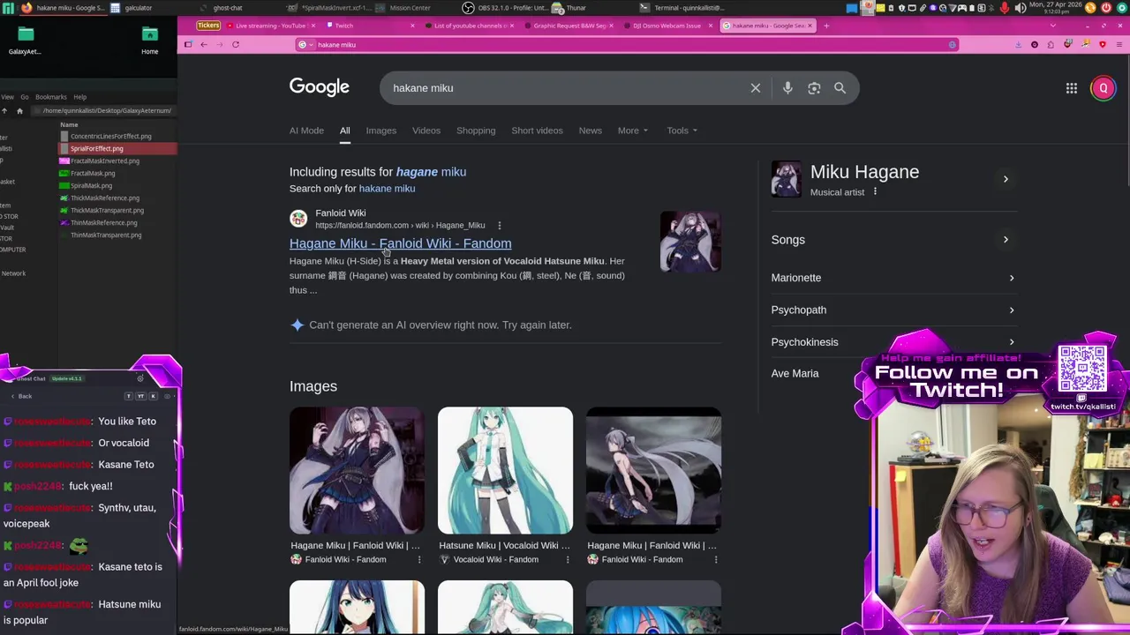This screenshot has width=1130, height=635.
Task: Search only for hakane miku
Action: pos(387,189)
